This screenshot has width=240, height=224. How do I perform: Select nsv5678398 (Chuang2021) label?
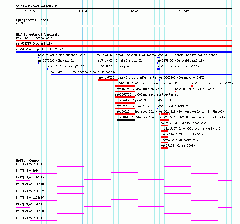[x=57, y=60]
